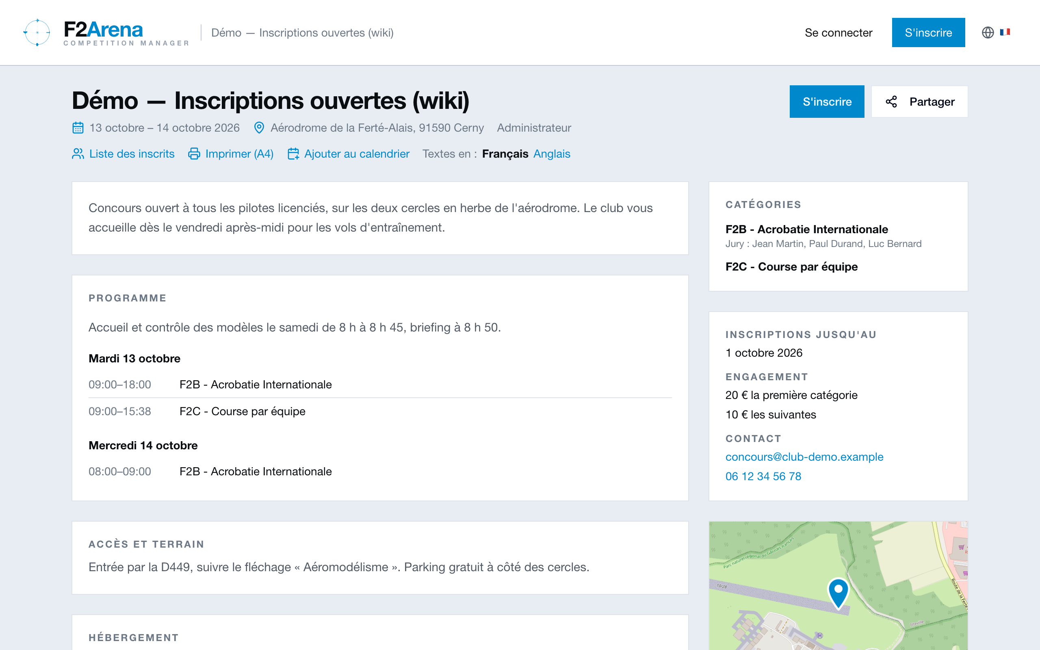Click the add-to-calendar icon
1040x650 pixels.
(293, 154)
